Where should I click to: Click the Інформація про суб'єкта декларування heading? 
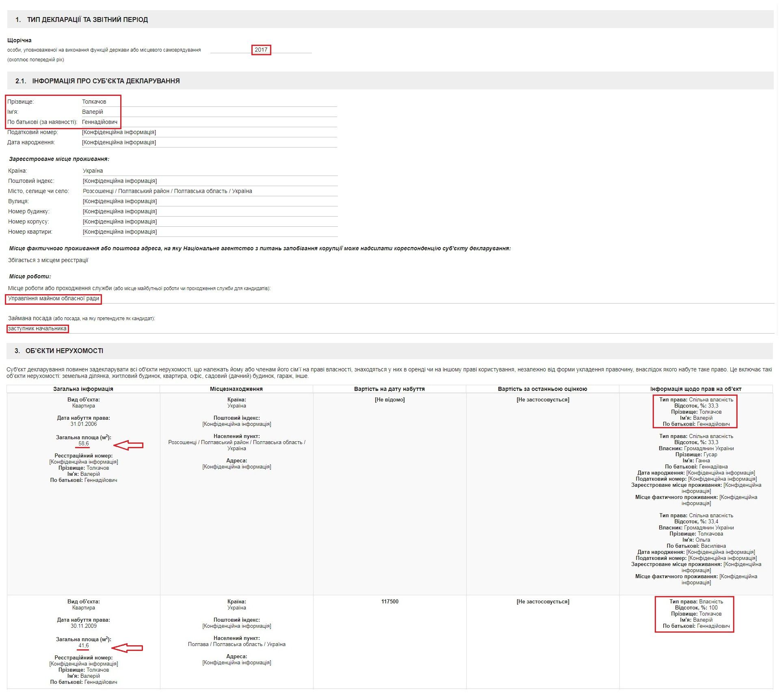click(x=106, y=81)
